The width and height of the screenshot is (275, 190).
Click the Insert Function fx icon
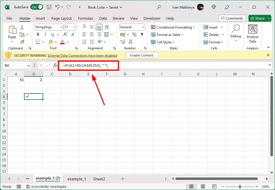point(55,65)
